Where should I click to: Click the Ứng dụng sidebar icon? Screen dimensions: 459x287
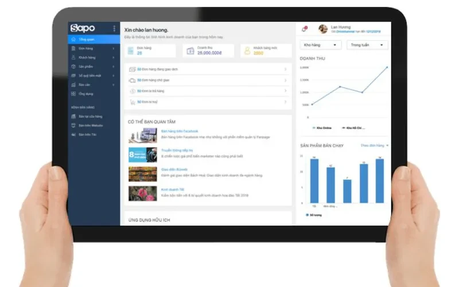(x=73, y=93)
